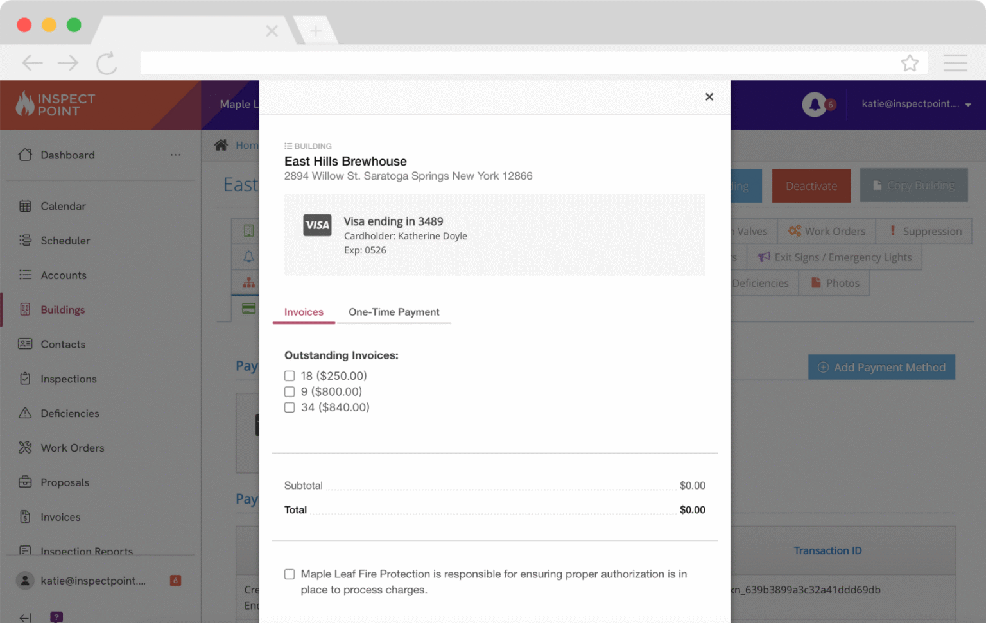Open the Dashboard from the sidebar

click(x=67, y=155)
